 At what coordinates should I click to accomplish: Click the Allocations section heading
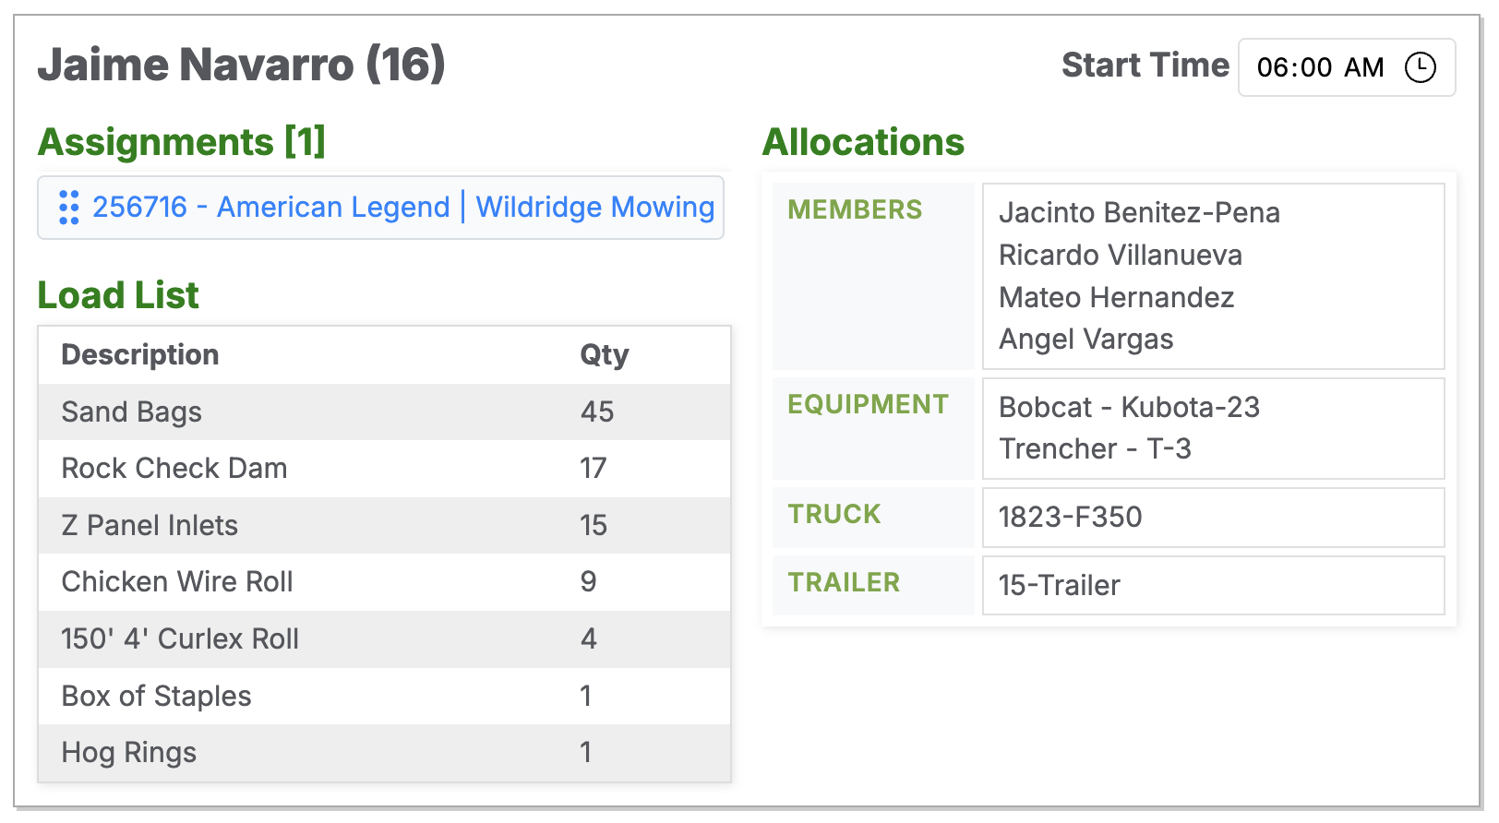tap(863, 142)
